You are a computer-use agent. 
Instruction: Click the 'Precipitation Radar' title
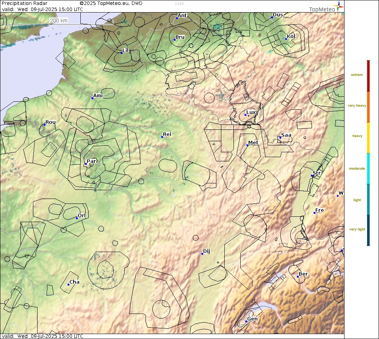coord(25,3)
